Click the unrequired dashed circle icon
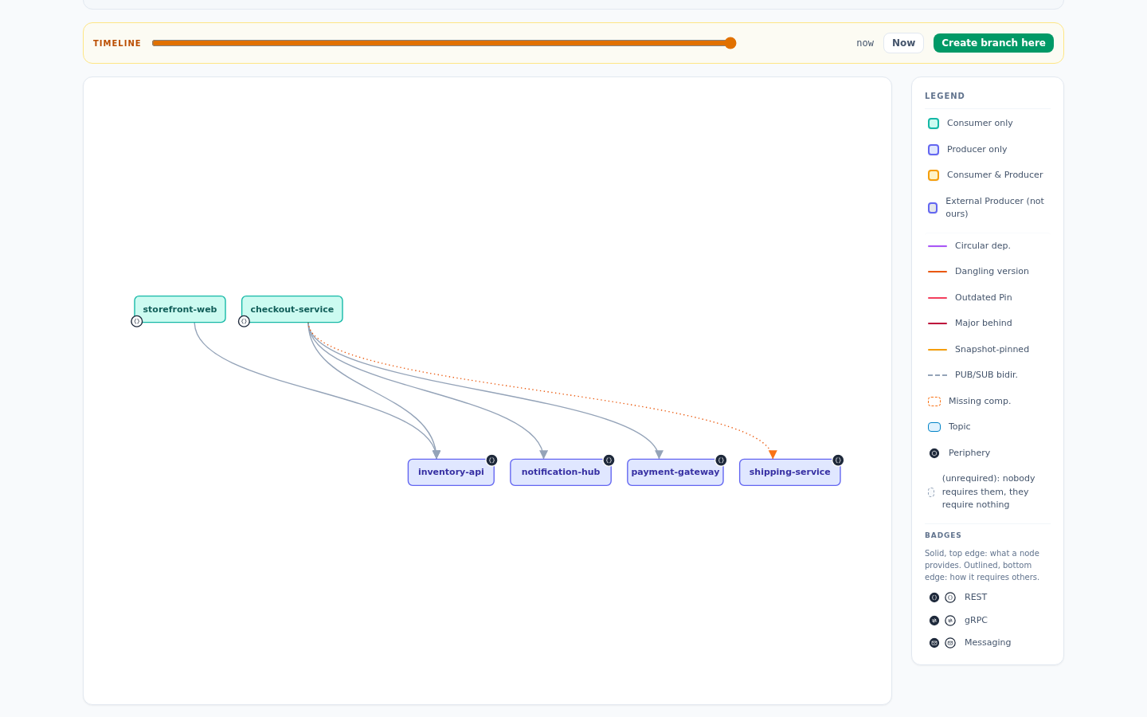 [x=931, y=492]
